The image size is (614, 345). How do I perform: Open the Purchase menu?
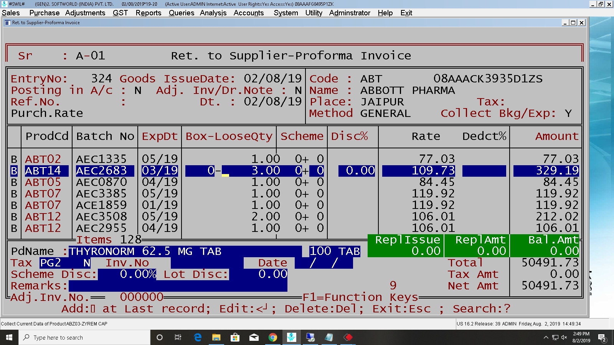[x=44, y=13]
